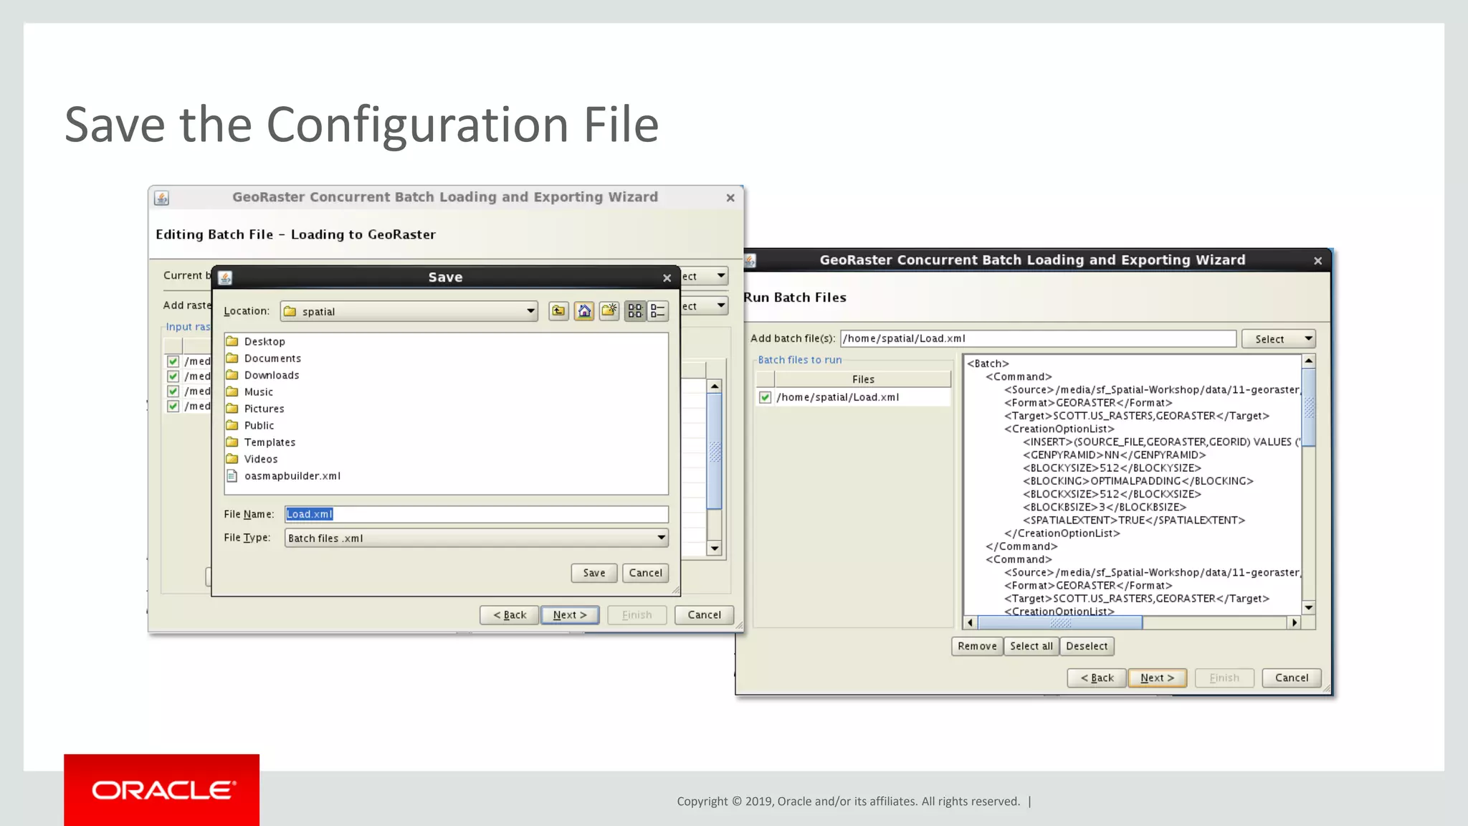Close the Save dialog
This screenshot has height=826, width=1468.
(667, 277)
